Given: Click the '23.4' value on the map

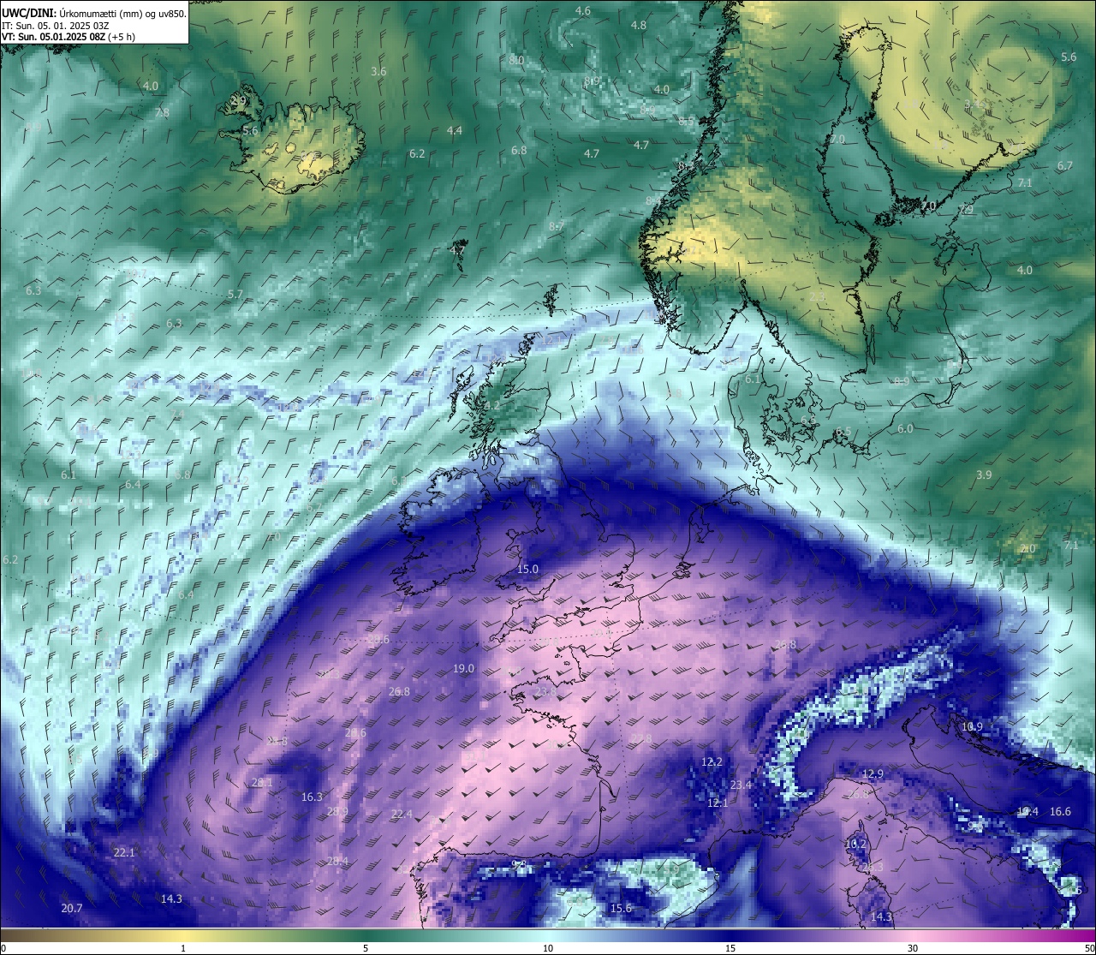Looking at the screenshot, I should point(741,785).
